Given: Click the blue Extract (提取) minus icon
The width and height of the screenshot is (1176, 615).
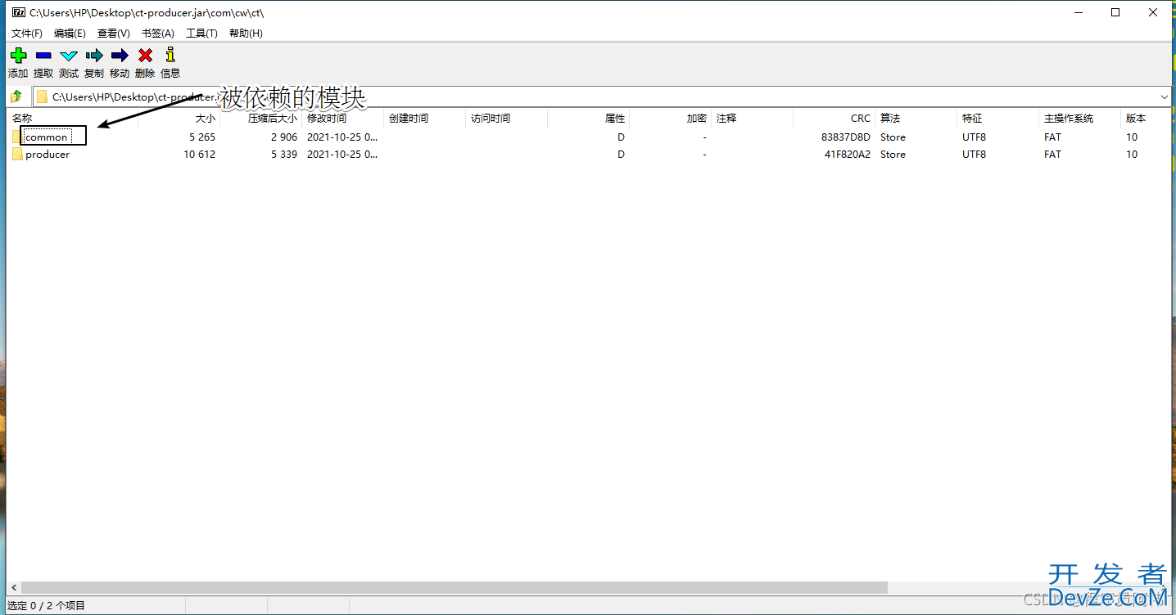Looking at the screenshot, I should pos(43,56).
